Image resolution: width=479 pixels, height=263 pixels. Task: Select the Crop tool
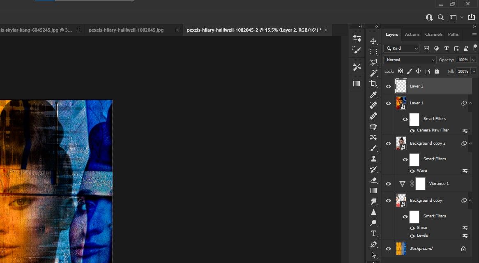[373, 84]
